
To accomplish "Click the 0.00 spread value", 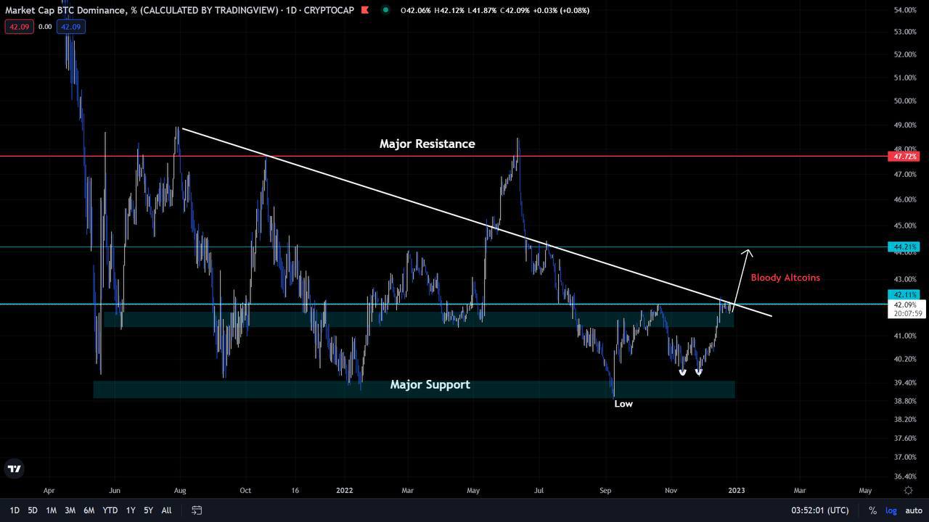I will point(45,27).
